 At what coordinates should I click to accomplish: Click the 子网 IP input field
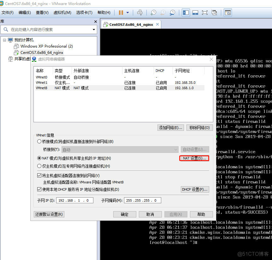click(75, 200)
